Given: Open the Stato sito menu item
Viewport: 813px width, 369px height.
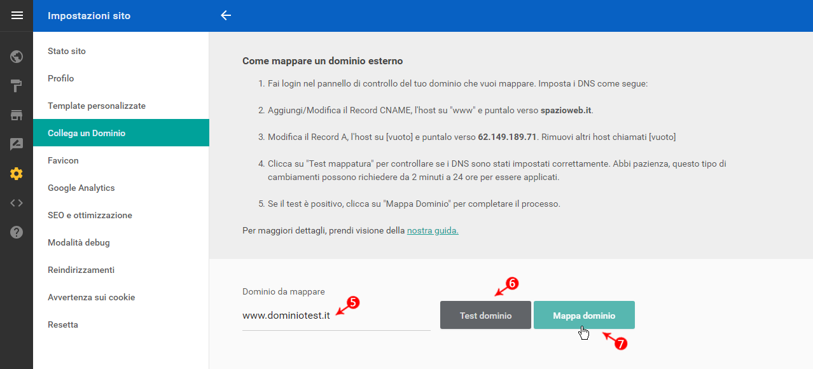Looking at the screenshot, I should pyautogui.click(x=67, y=51).
